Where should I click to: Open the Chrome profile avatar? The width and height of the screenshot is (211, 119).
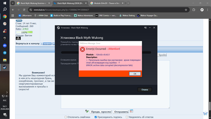[202, 10]
